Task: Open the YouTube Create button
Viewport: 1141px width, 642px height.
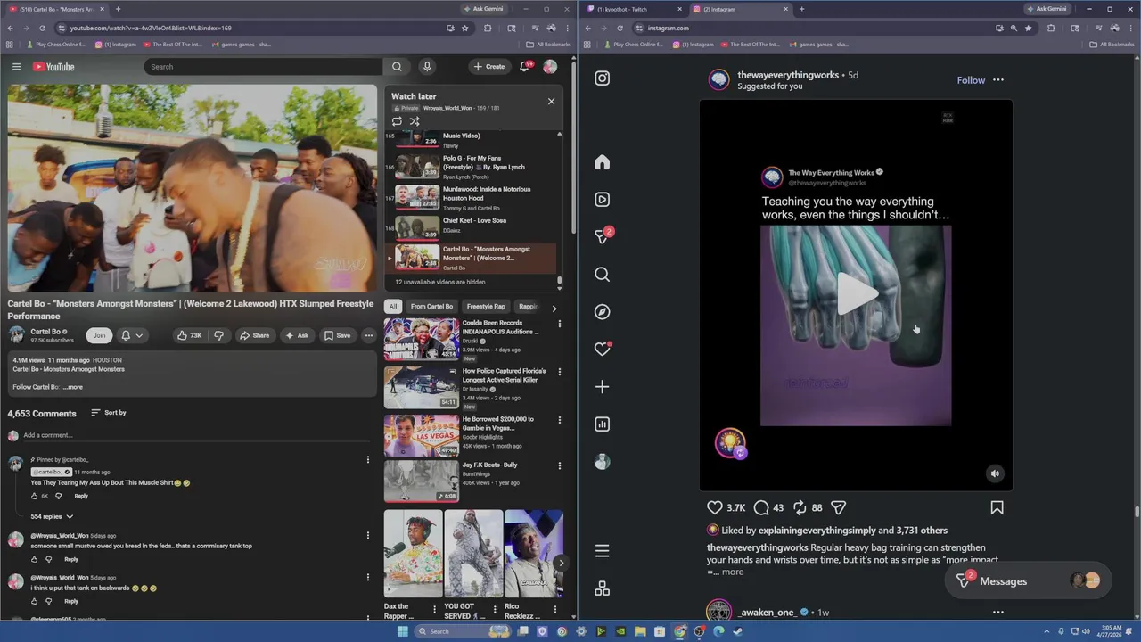Action: click(x=489, y=67)
